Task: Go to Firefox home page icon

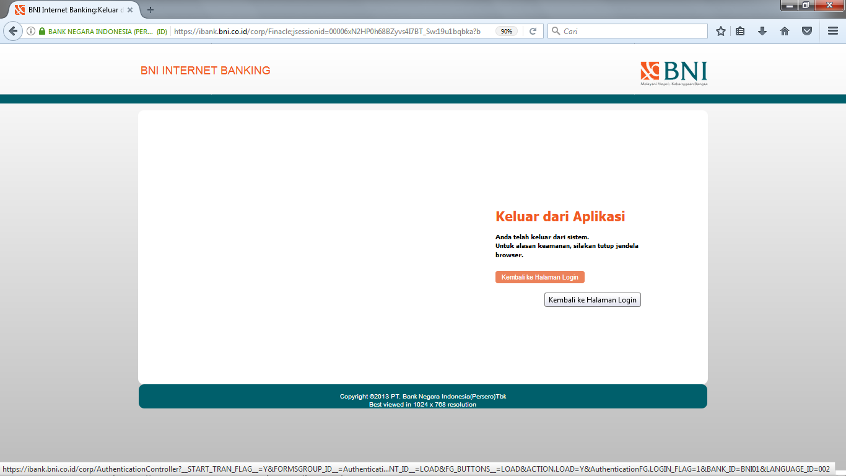Action: pyautogui.click(x=785, y=31)
